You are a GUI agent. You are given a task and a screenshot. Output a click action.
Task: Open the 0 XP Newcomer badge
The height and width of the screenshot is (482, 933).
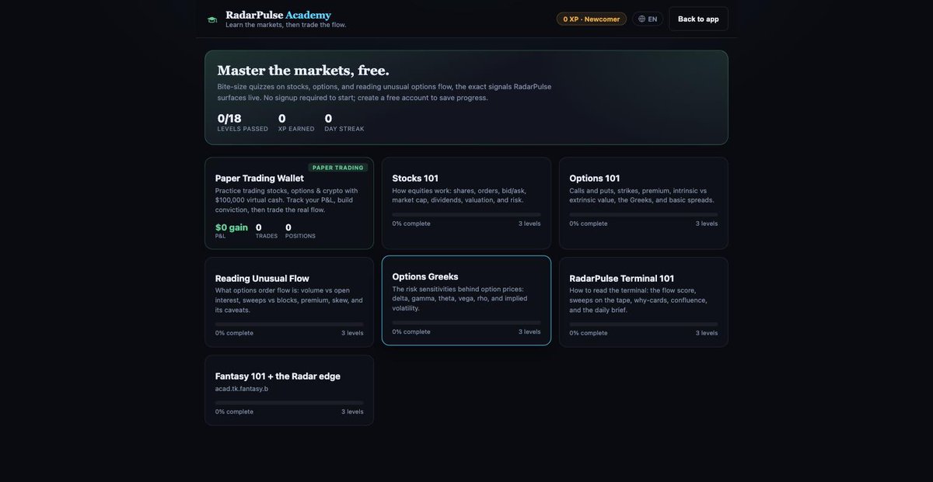(x=592, y=19)
